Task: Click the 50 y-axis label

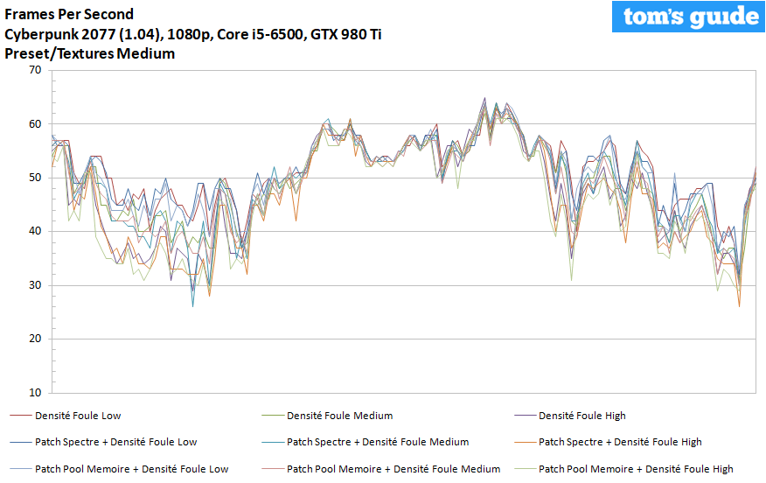Action: pyautogui.click(x=35, y=178)
